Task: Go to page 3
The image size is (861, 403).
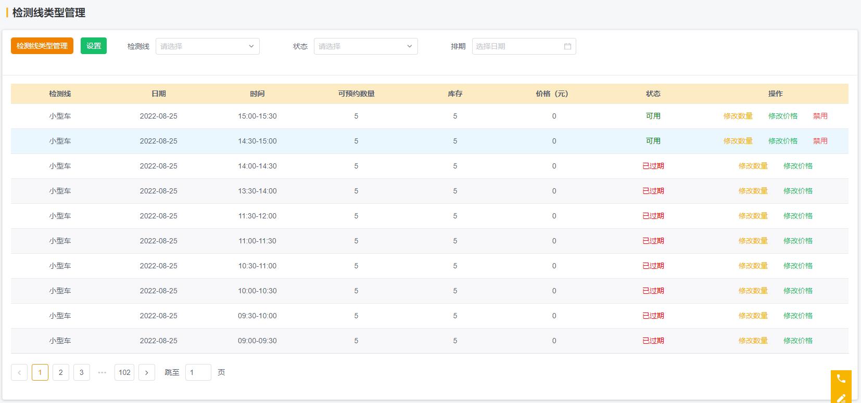Action: click(82, 372)
